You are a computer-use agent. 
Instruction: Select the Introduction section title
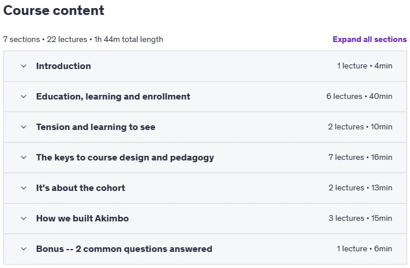(63, 66)
